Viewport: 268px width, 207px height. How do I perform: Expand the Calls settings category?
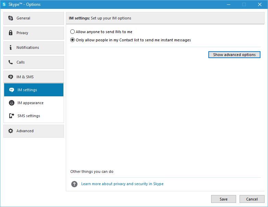coord(34,63)
